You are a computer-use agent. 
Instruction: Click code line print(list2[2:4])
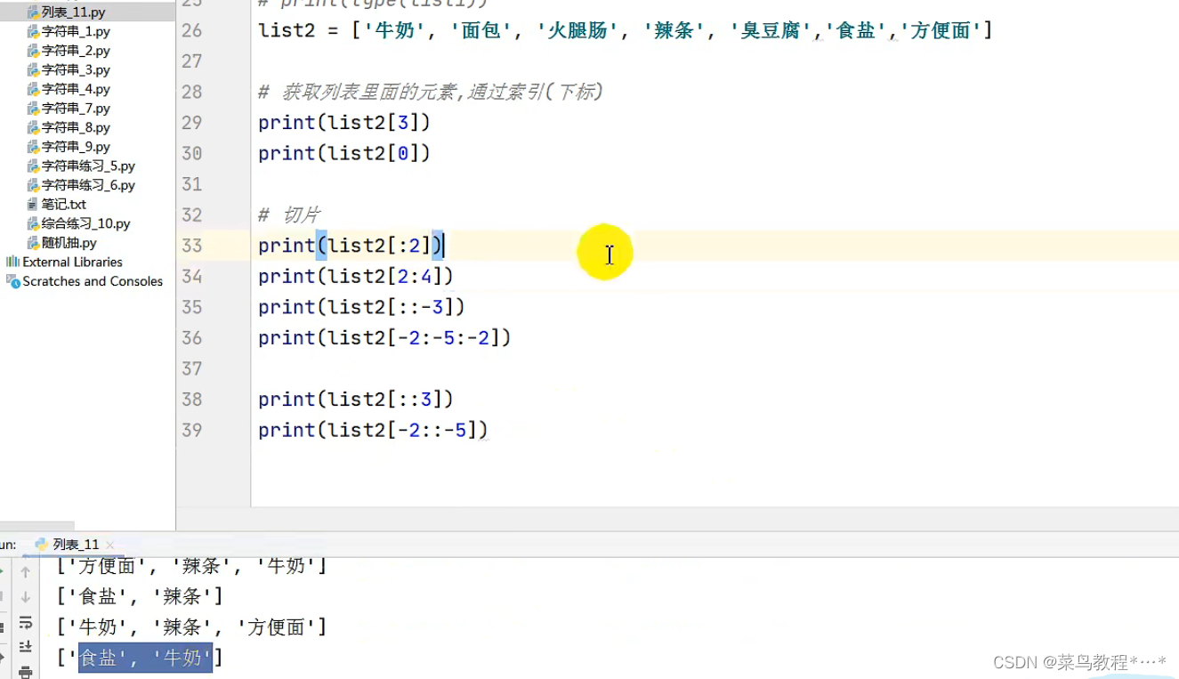tap(356, 277)
